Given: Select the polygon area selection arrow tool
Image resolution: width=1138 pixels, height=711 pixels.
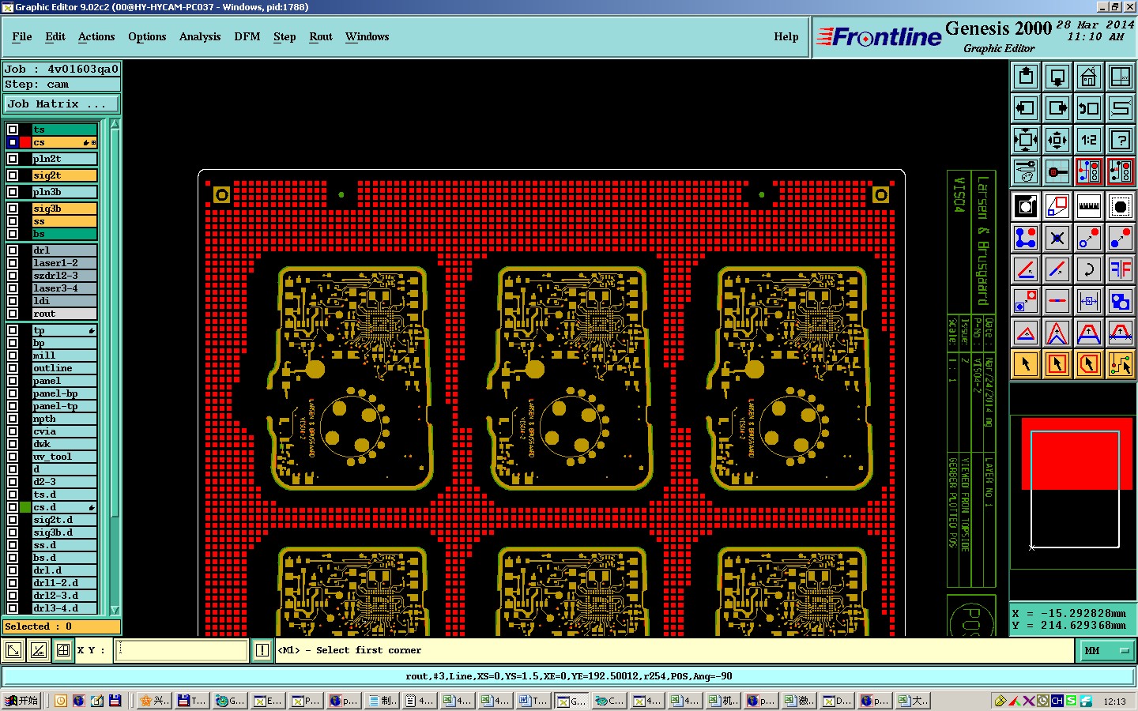Looking at the screenshot, I should tap(1088, 364).
